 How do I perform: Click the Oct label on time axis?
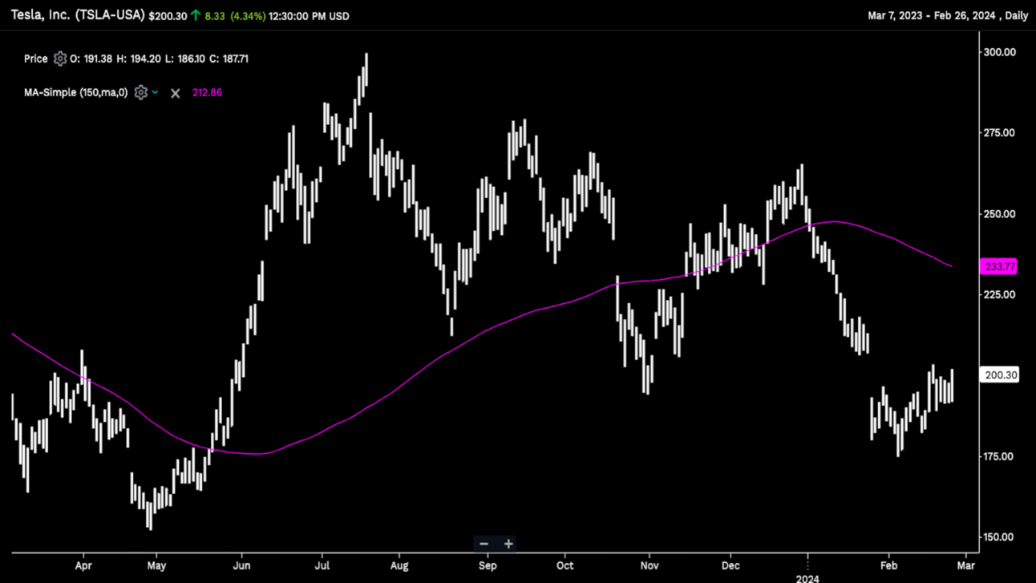point(565,565)
